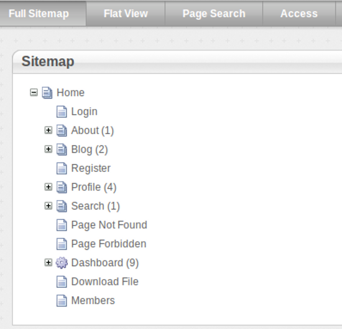Open the Page Search tab
Image resolution: width=342 pixels, height=329 pixels.
point(214,14)
